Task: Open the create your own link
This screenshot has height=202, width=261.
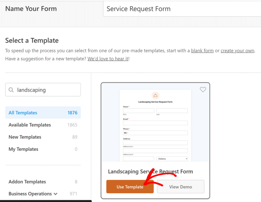Action: [x=237, y=51]
